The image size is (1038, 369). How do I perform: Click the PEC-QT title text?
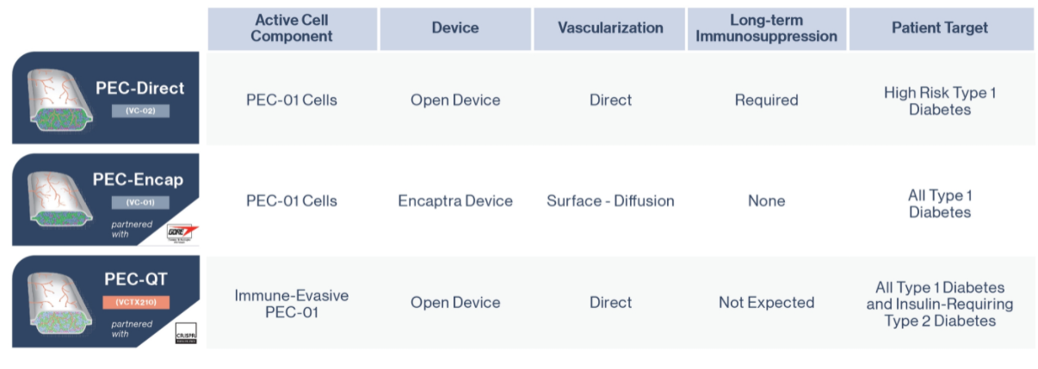coord(139,280)
